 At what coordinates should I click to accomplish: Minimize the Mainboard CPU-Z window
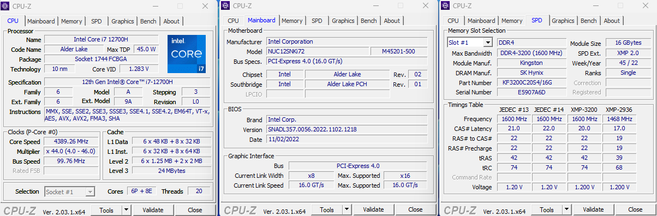376,6
